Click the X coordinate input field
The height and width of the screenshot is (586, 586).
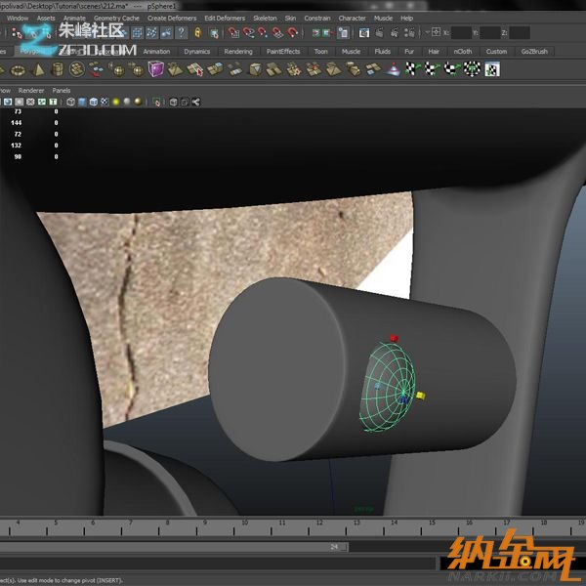point(462,33)
